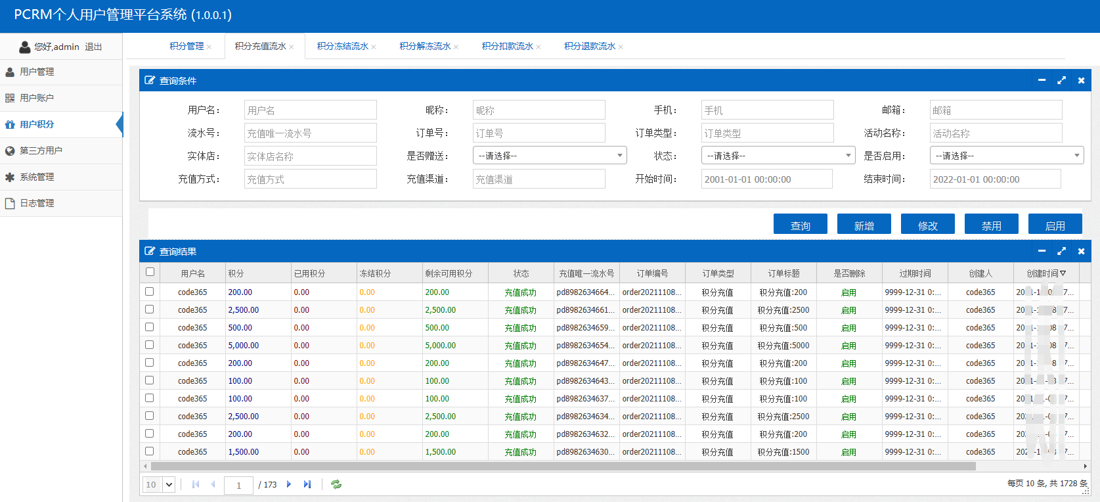Collapse the 查询条件 panel with minimize icon

1042,80
